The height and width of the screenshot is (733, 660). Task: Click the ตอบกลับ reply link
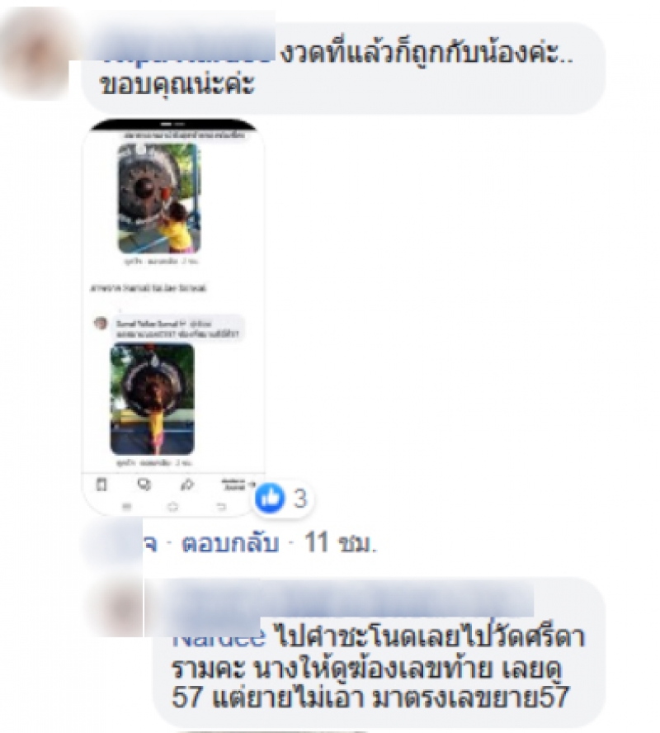pyautogui.click(x=230, y=543)
